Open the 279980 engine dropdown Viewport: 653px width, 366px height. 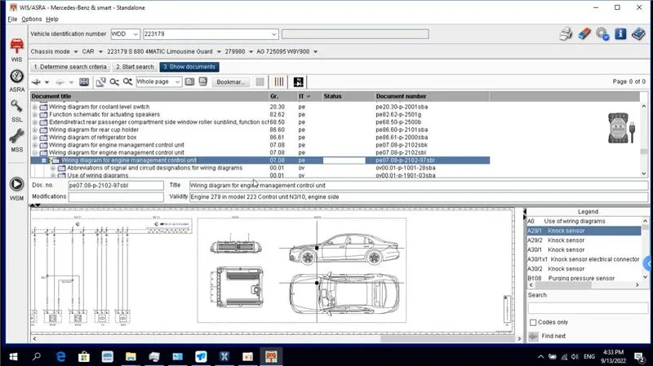point(251,51)
